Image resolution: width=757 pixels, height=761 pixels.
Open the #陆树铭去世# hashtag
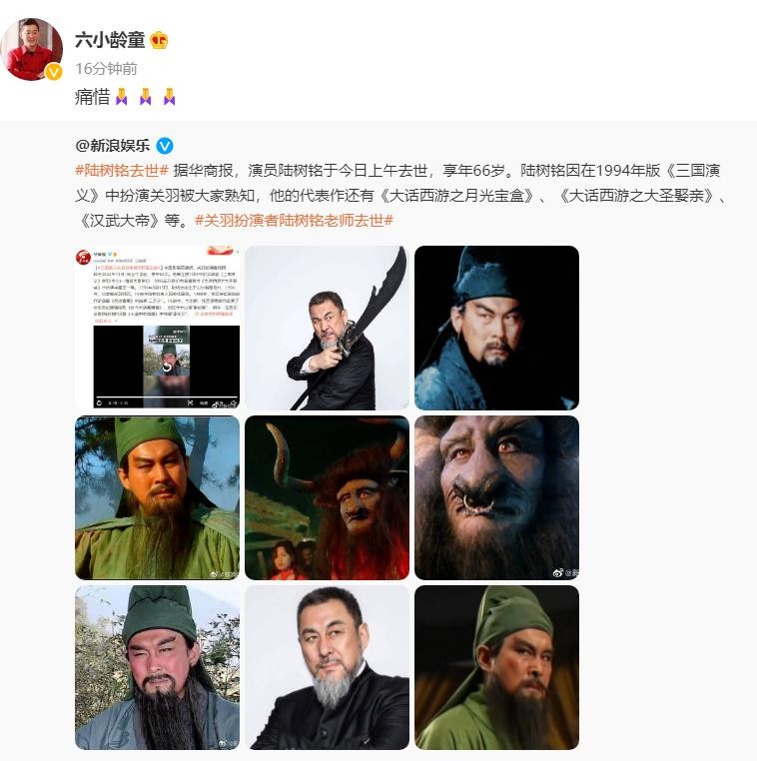point(122,171)
